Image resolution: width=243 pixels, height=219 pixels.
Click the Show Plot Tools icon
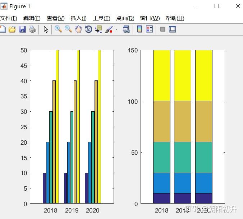click(172, 29)
